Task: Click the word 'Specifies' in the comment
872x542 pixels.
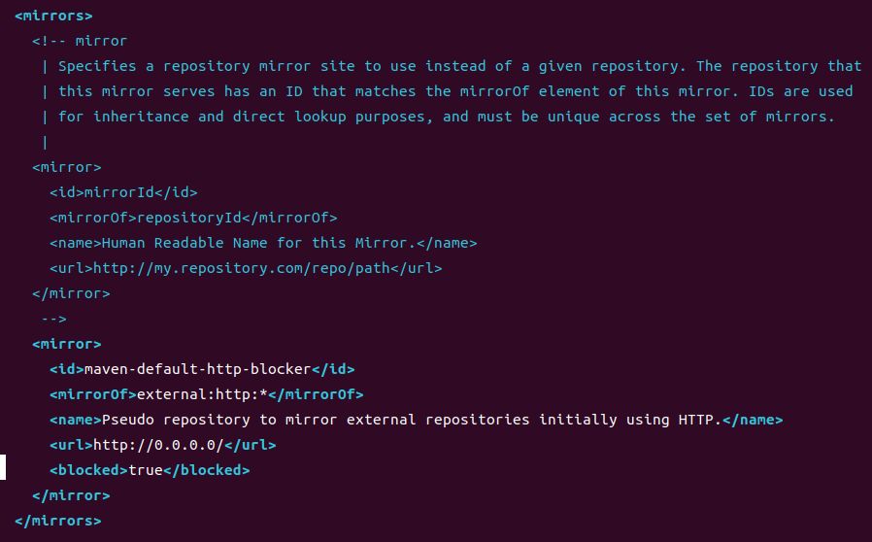Action: coord(97,66)
